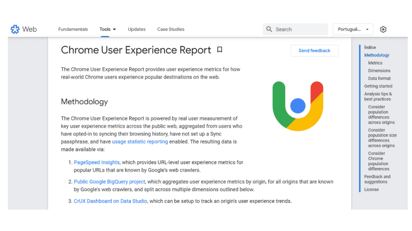Open the Case Studies nav item
The width and height of the screenshot is (412, 231).
point(171,29)
